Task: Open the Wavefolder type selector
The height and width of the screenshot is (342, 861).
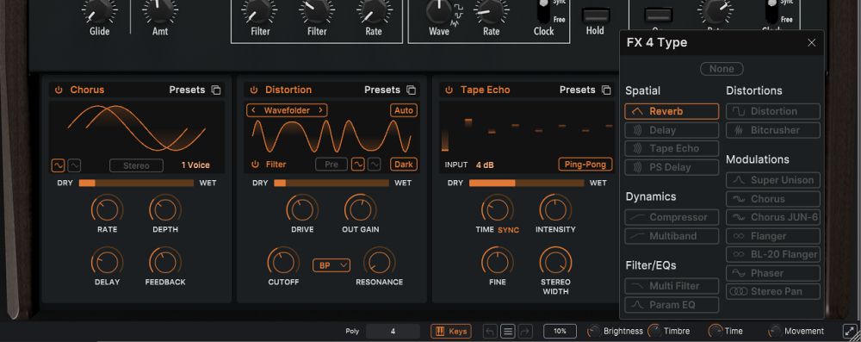Action: coord(288,110)
